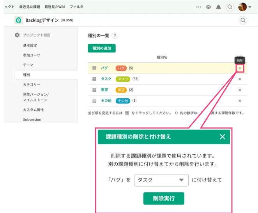Select Subversion in the sidebar
The height and width of the screenshot is (213, 258).
click(x=32, y=120)
